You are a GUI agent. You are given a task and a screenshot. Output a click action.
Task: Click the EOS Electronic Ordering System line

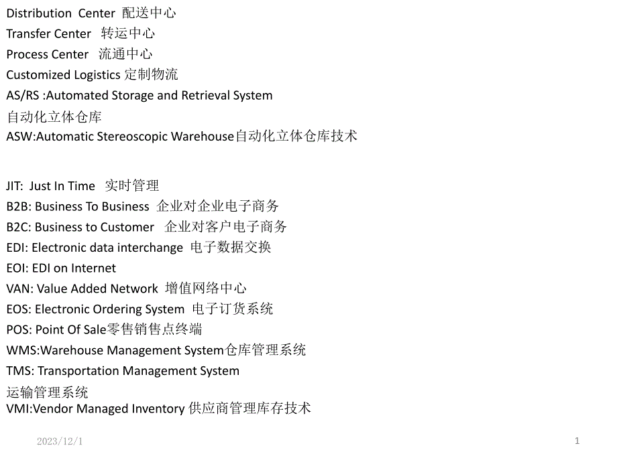tap(139, 309)
